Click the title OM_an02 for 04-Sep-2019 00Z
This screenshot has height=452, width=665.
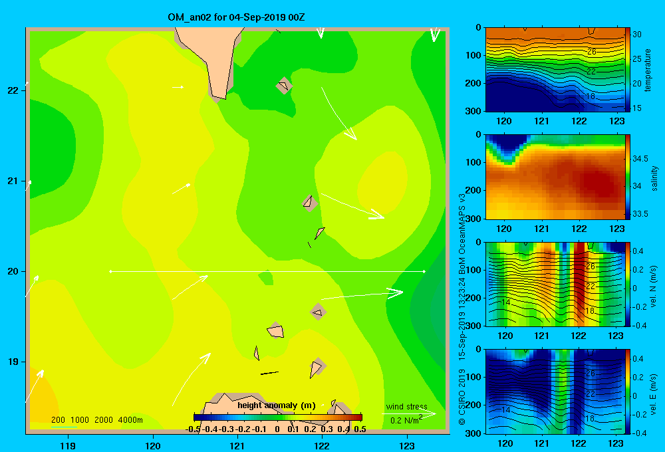(x=236, y=17)
